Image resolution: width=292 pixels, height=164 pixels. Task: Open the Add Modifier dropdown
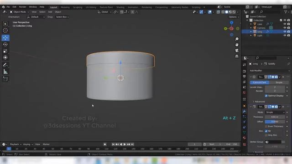270,71
